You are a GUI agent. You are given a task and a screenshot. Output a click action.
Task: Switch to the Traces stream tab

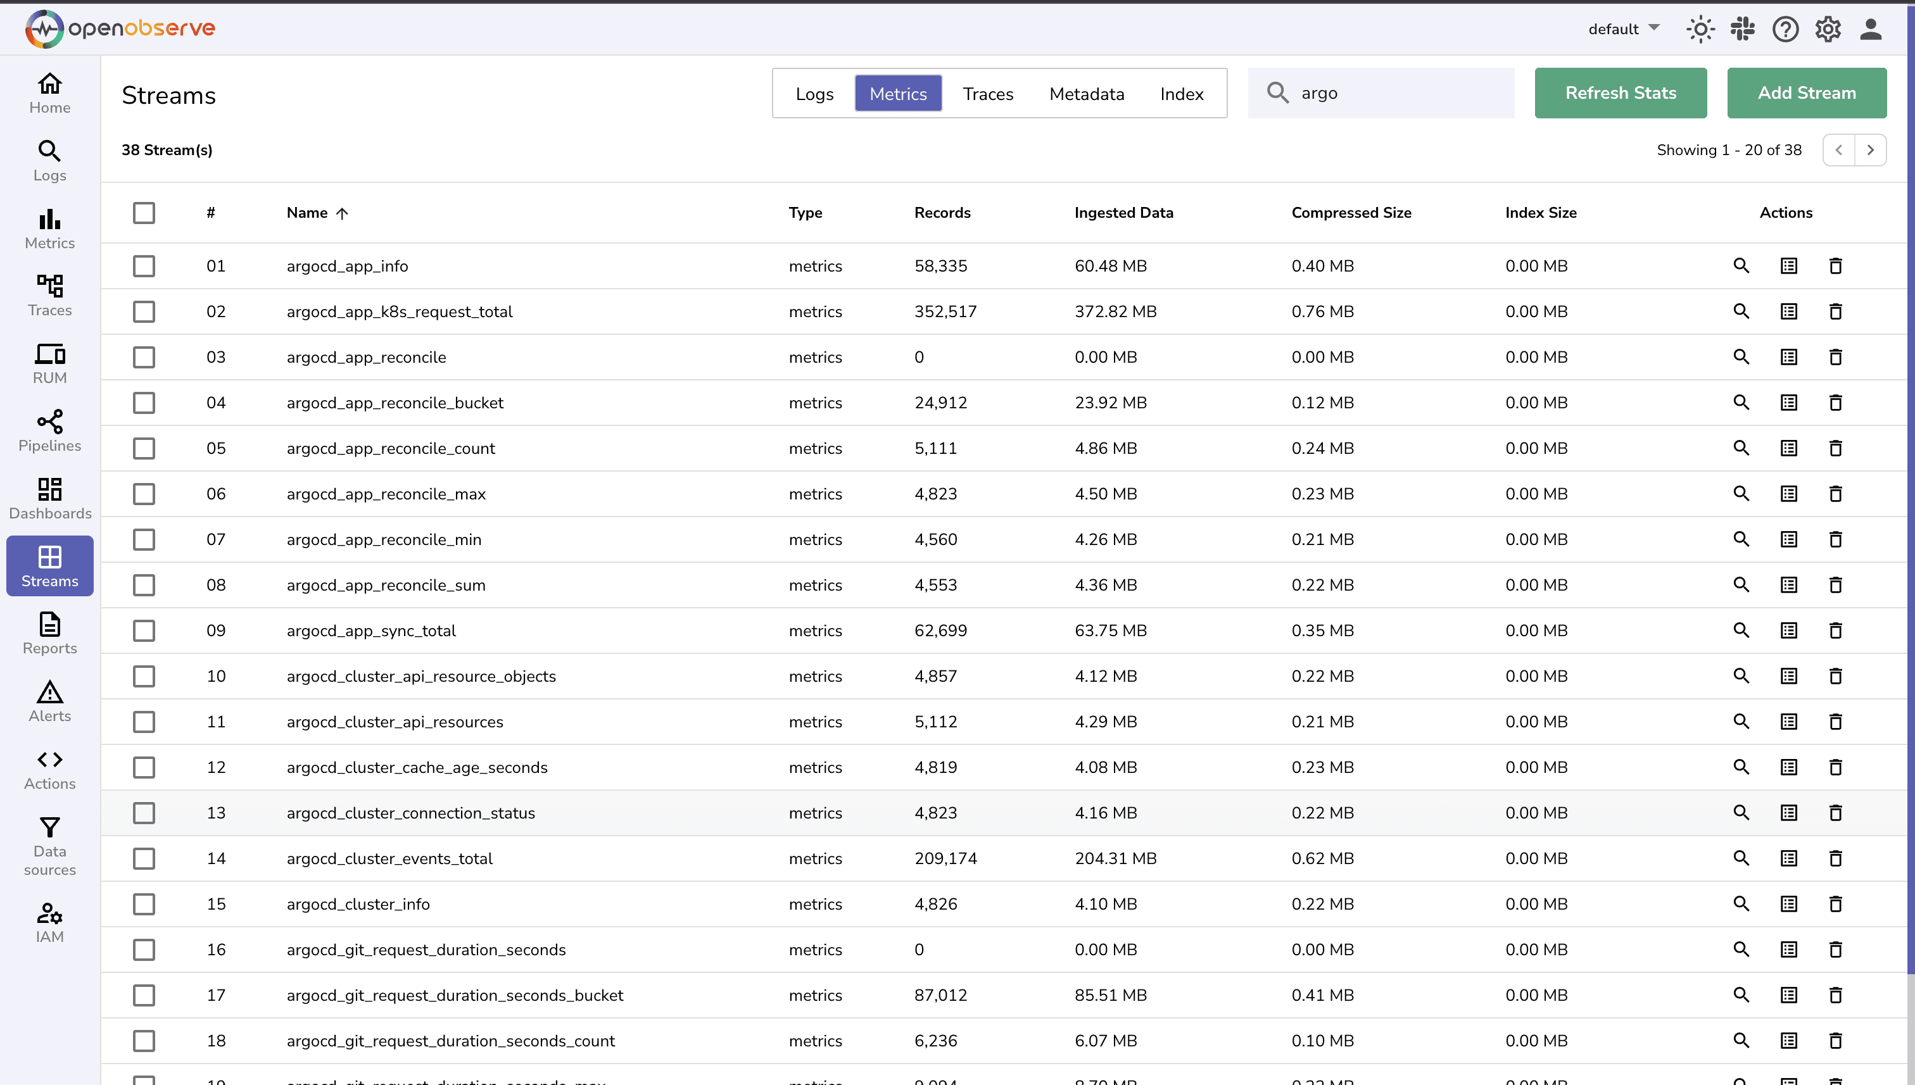988,93
